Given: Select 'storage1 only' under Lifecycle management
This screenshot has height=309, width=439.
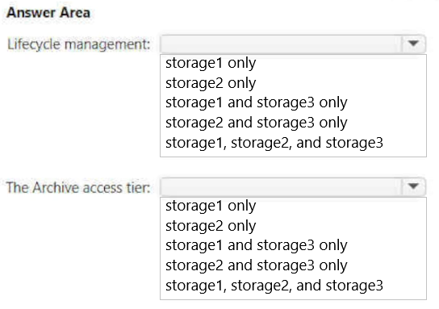Looking at the screenshot, I should [211, 63].
